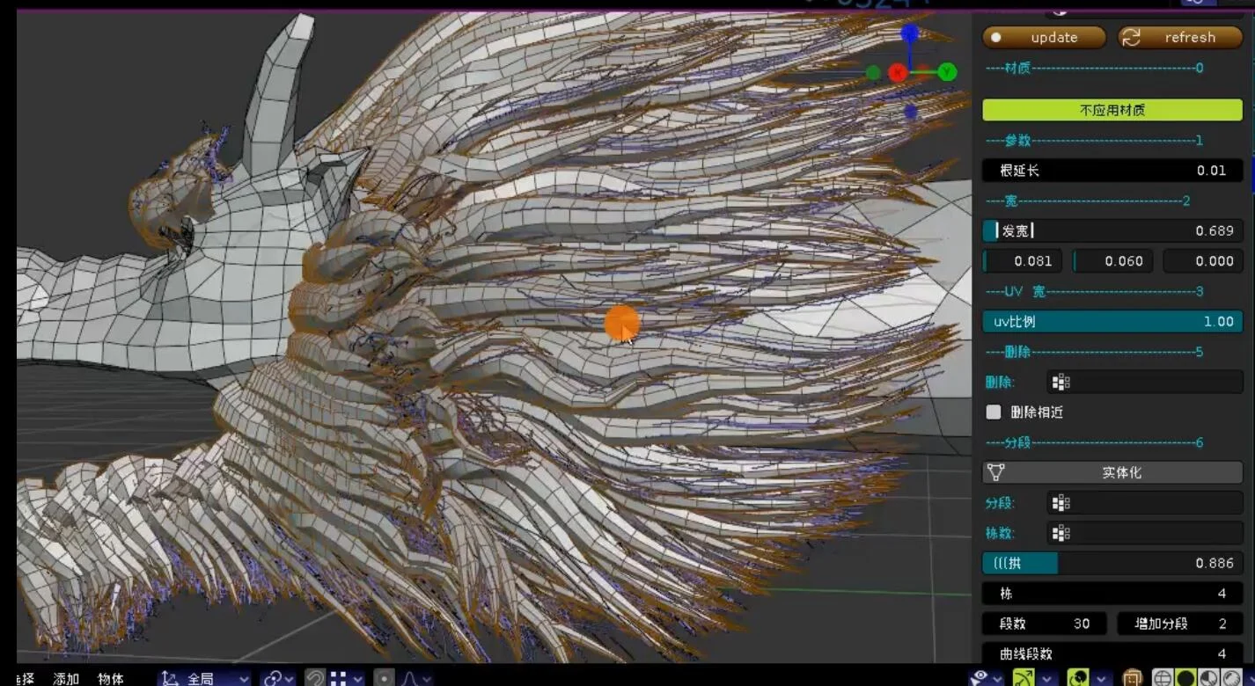This screenshot has height=686, width=1255.
Task: Click the 实体化 solidify icon
Action: [995, 472]
